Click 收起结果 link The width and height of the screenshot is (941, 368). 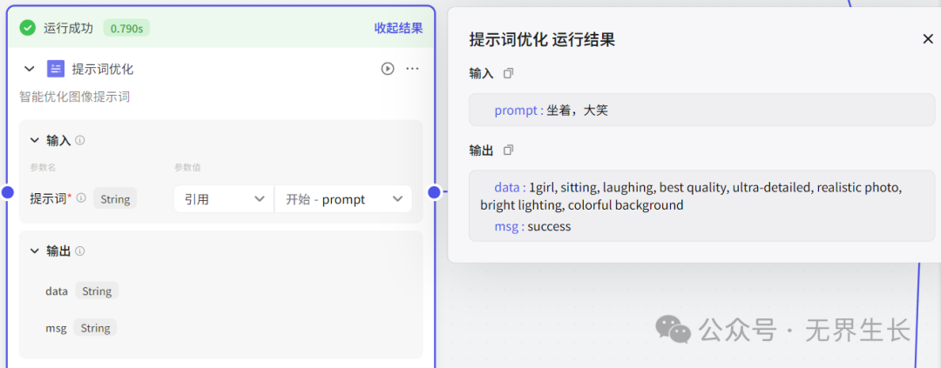(x=398, y=28)
